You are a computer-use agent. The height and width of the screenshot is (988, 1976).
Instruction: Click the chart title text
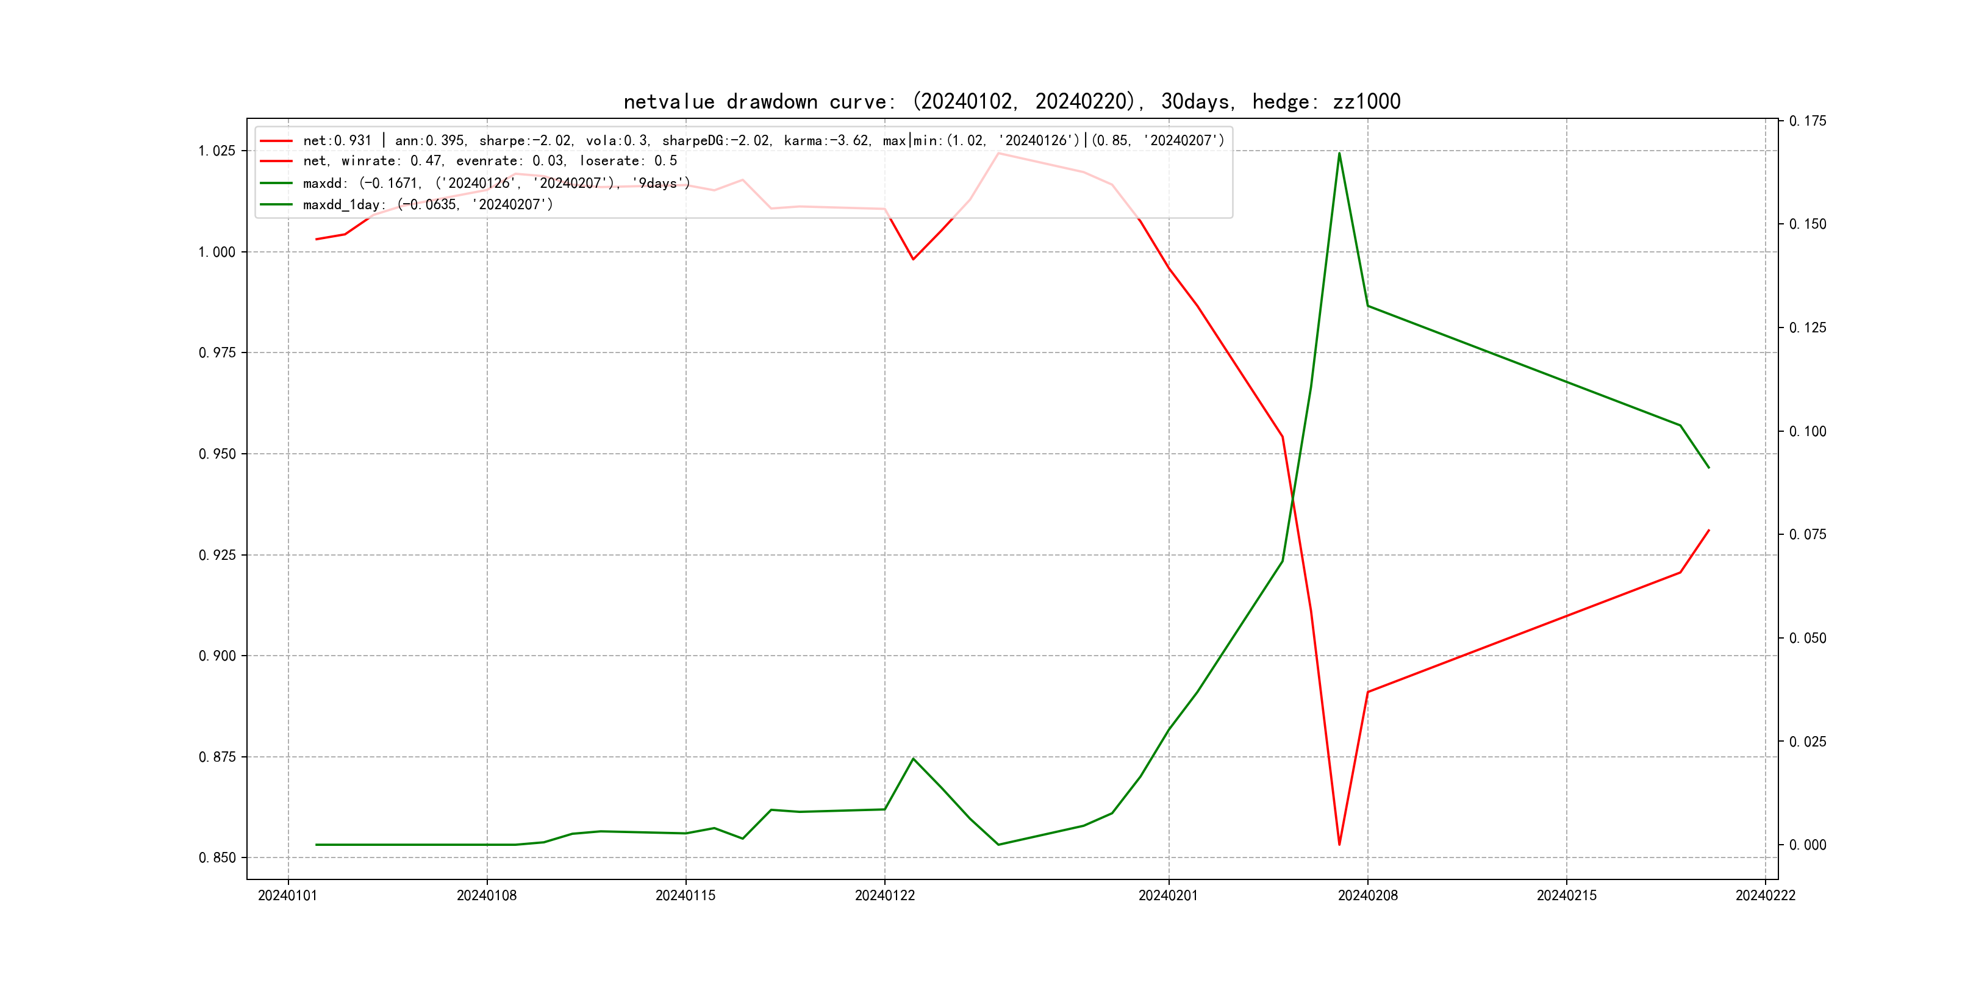[1012, 101]
